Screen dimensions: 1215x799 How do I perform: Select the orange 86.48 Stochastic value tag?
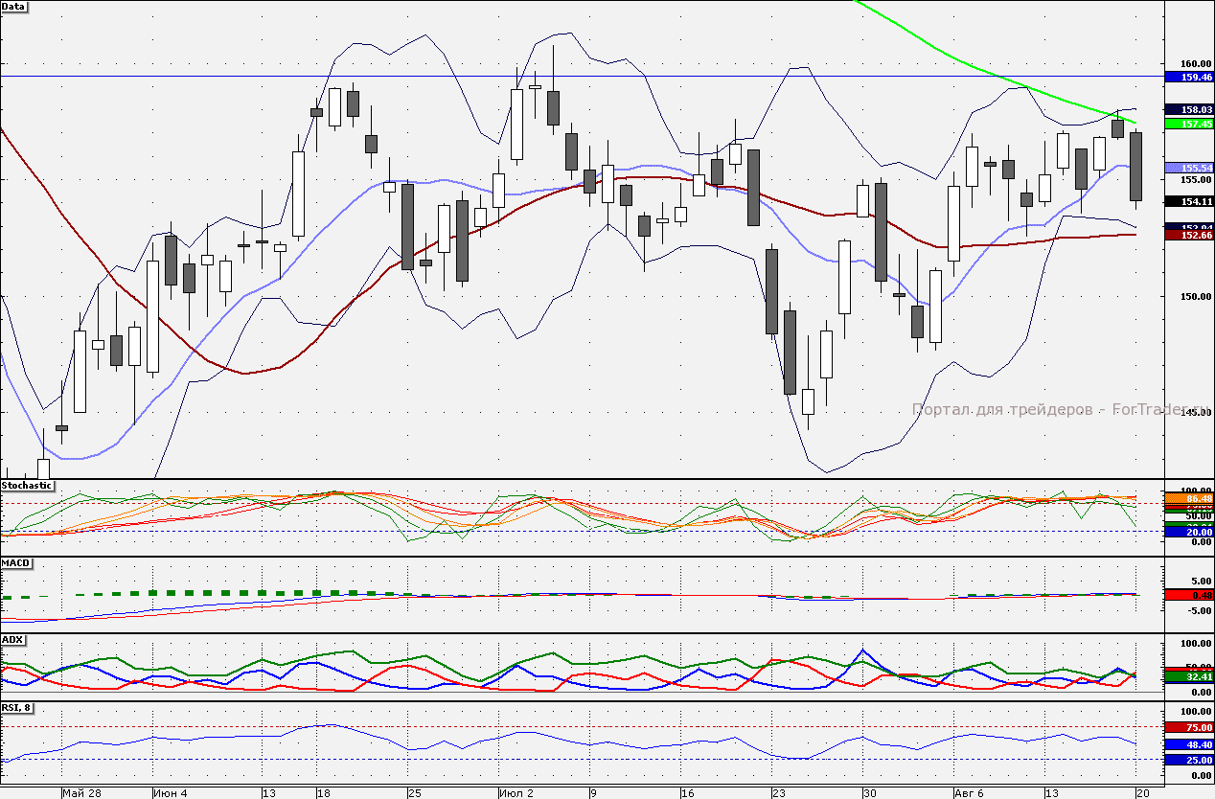1188,499
